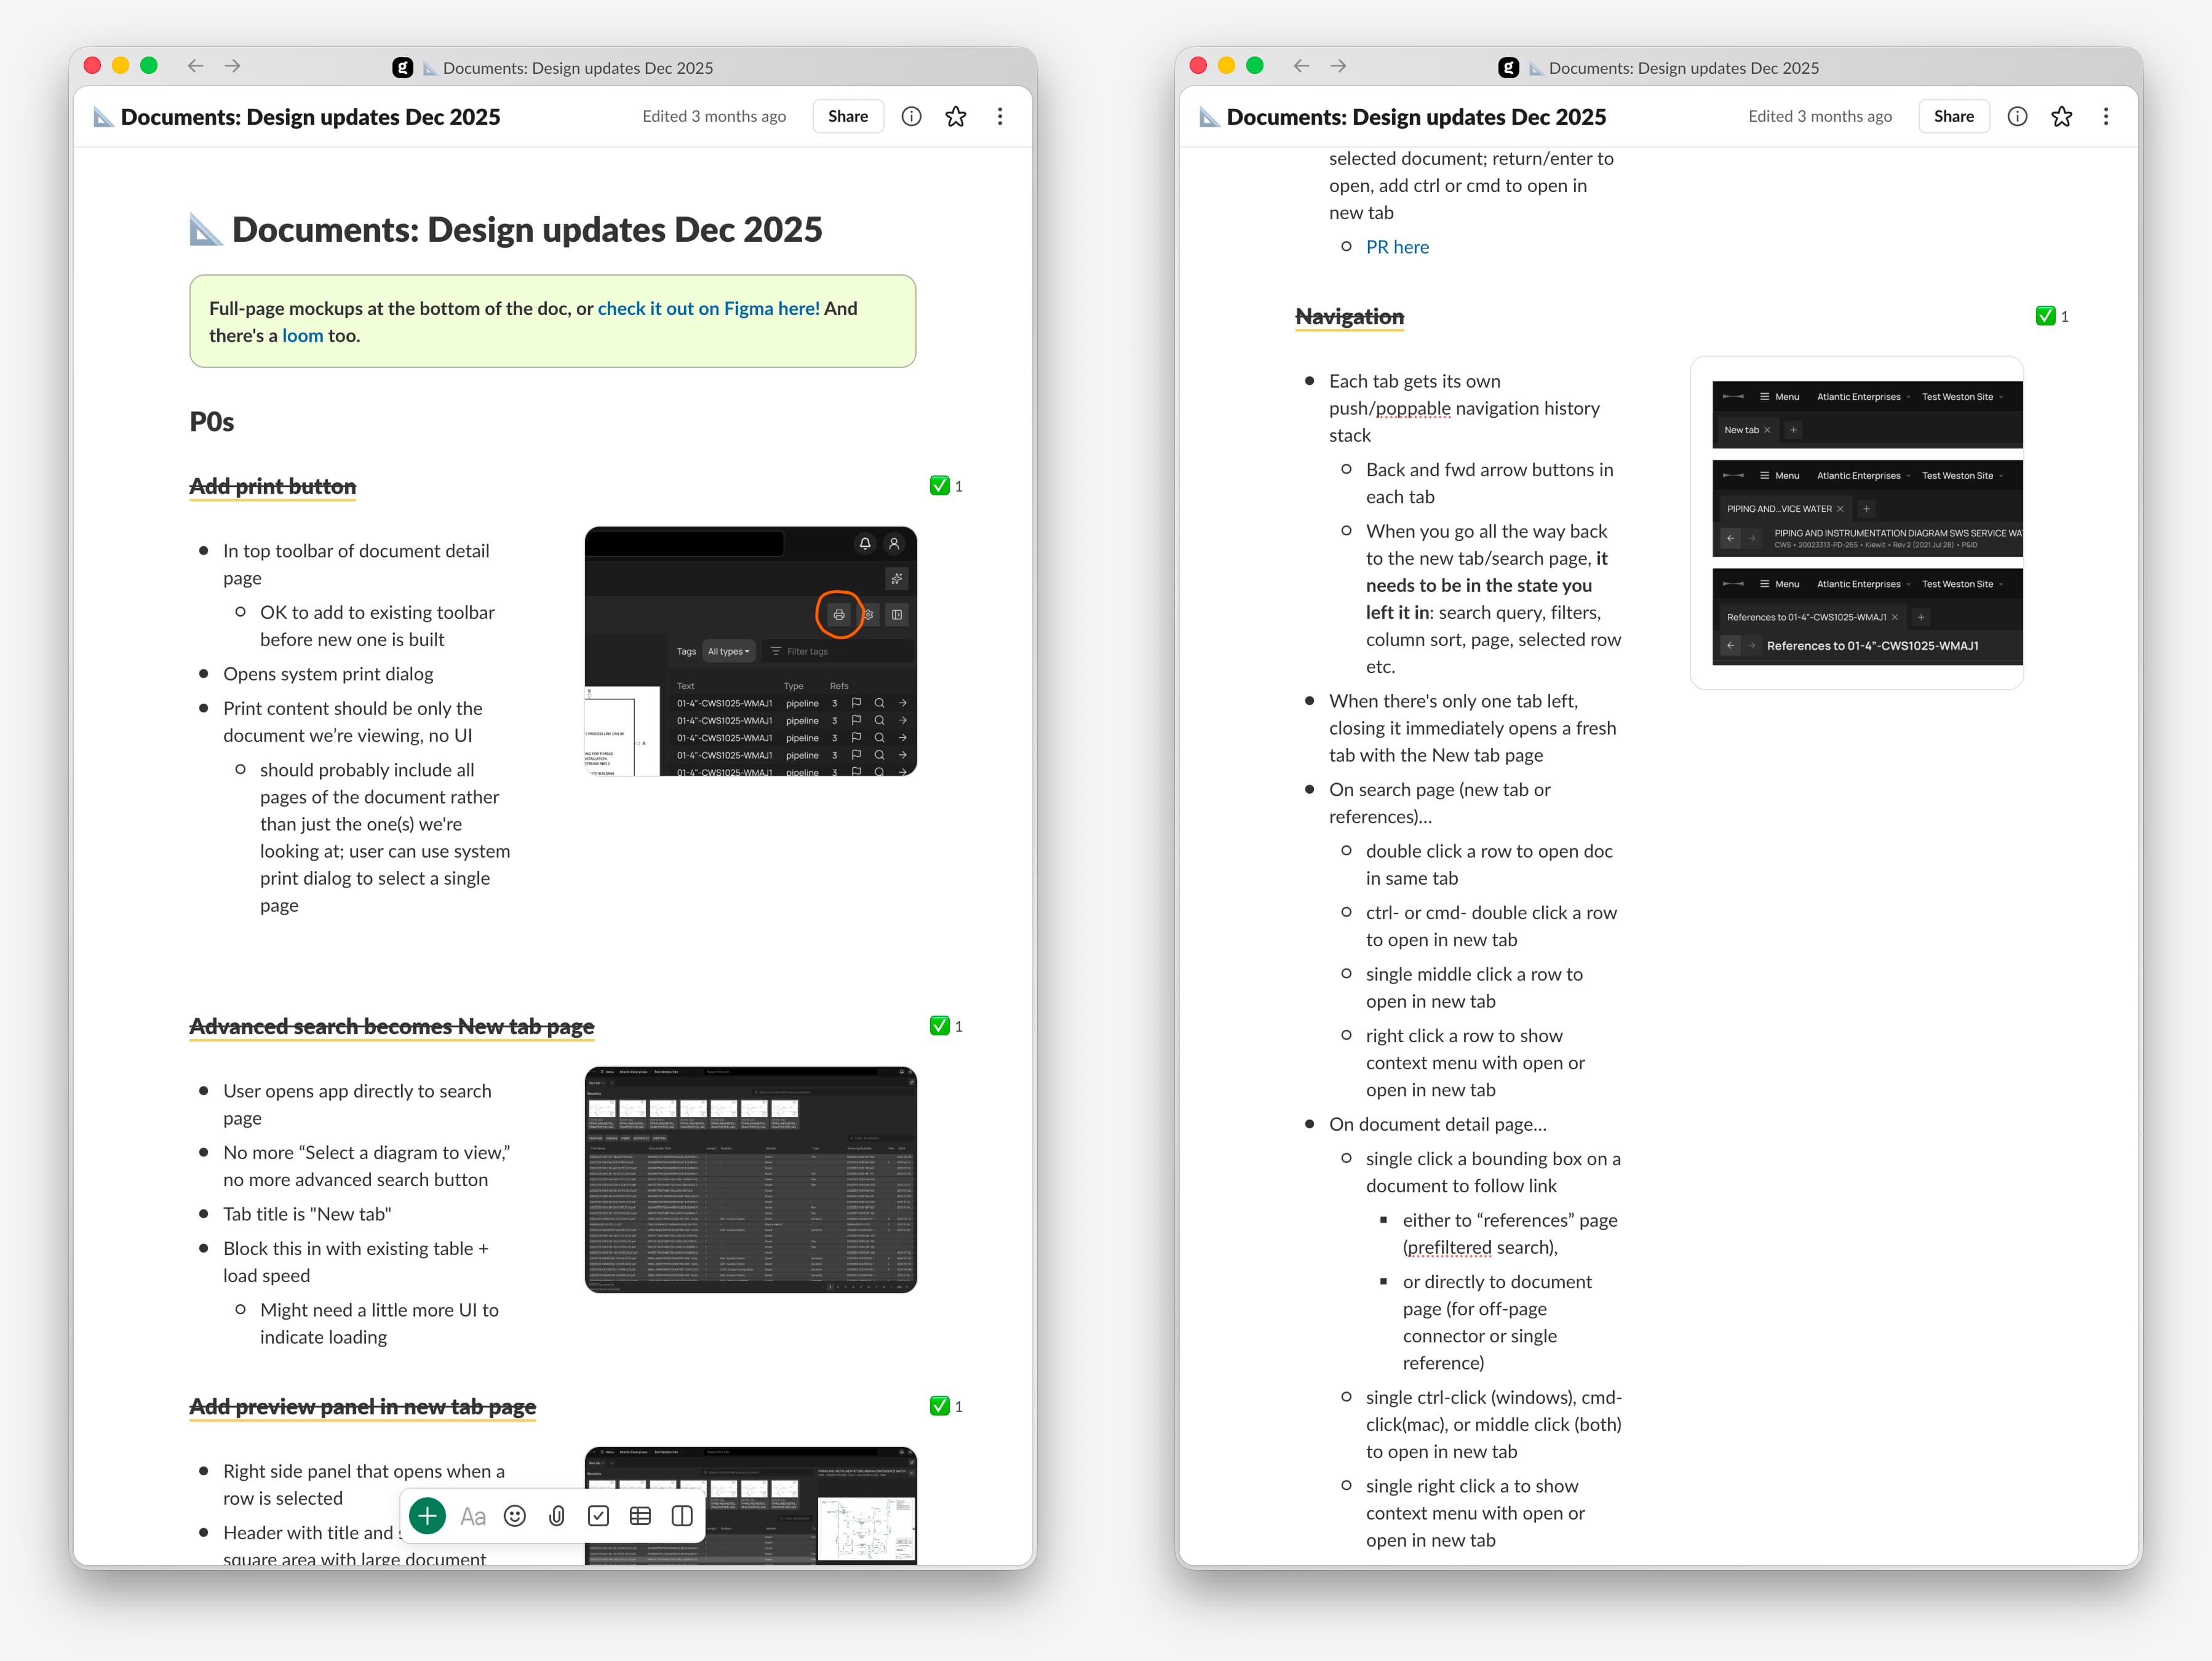2212x1661 pixels.
Task: Star the left document as a favorite
Action: tap(955, 116)
